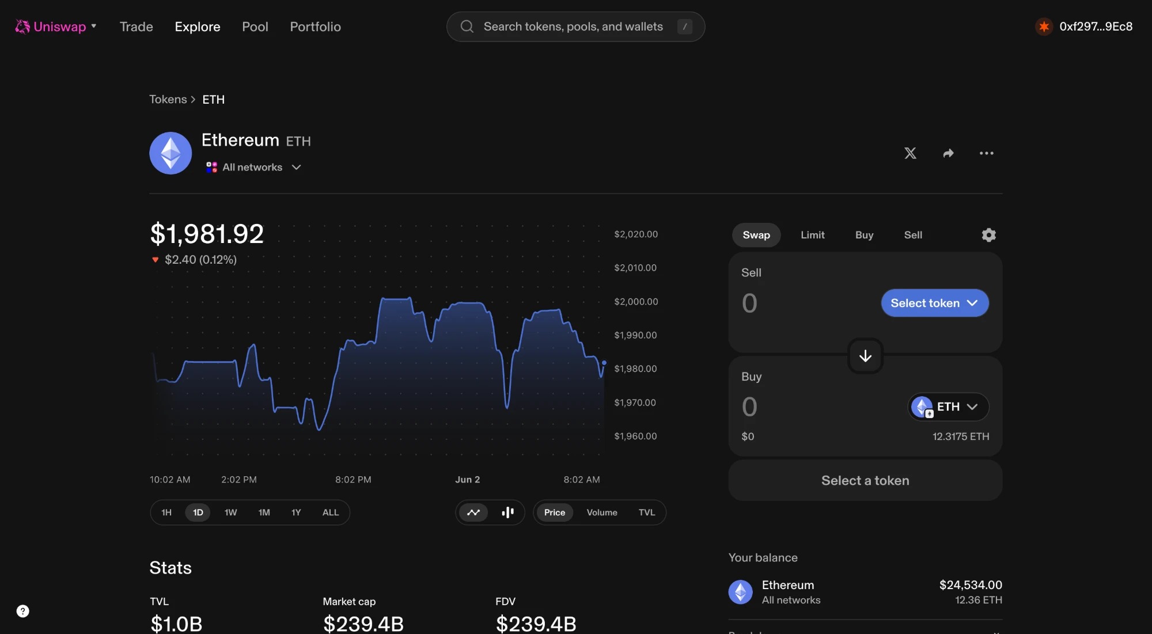Select the 1M time range

[264, 512]
